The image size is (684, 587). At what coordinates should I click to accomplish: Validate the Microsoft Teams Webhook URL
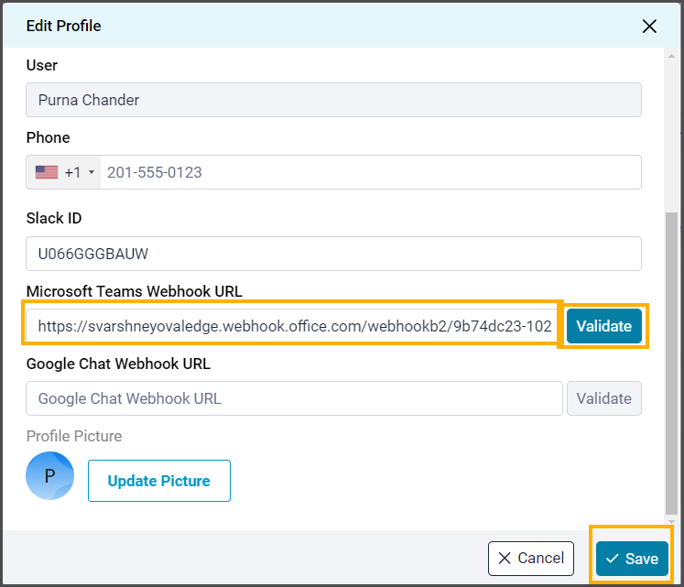coord(603,326)
